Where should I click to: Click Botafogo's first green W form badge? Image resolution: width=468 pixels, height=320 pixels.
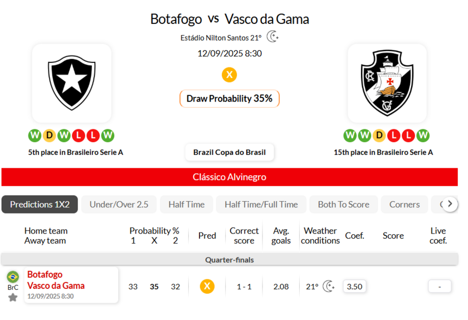(35, 135)
